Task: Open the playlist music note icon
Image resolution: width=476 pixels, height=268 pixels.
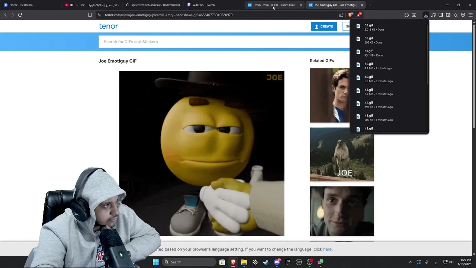Action: (x=434, y=15)
